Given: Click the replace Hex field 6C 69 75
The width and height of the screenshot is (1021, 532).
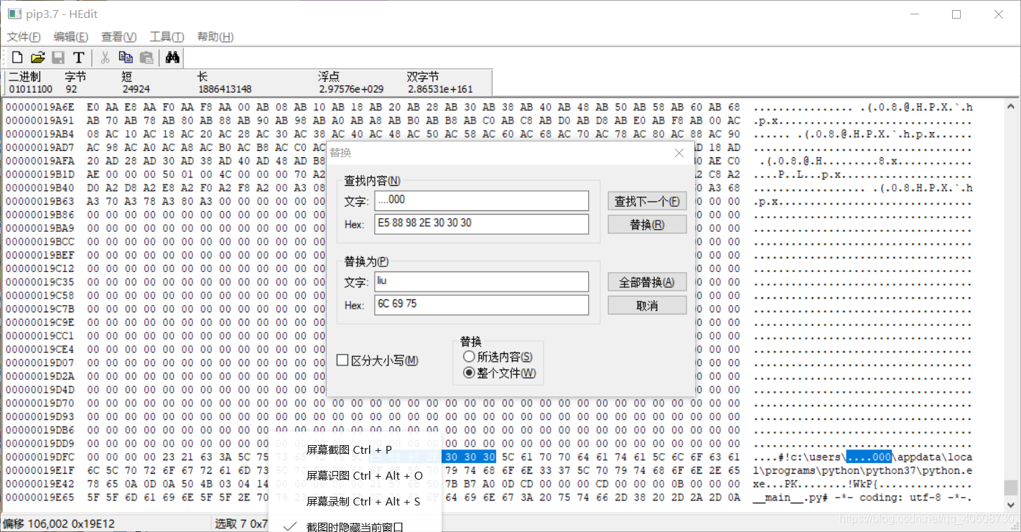Looking at the screenshot, I should coord(481,305).
